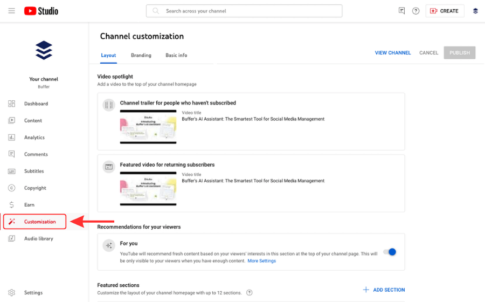Screen dimensions: 485x302
Task: Switch to the Branding tab
Action: point(141,55)
